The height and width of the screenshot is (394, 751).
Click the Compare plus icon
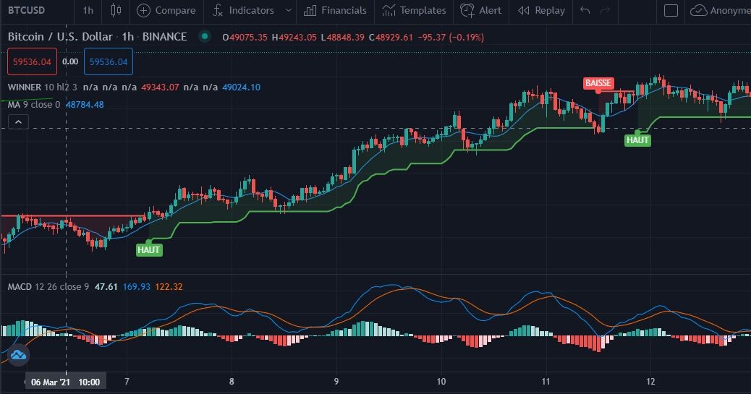tap(143, 11)
